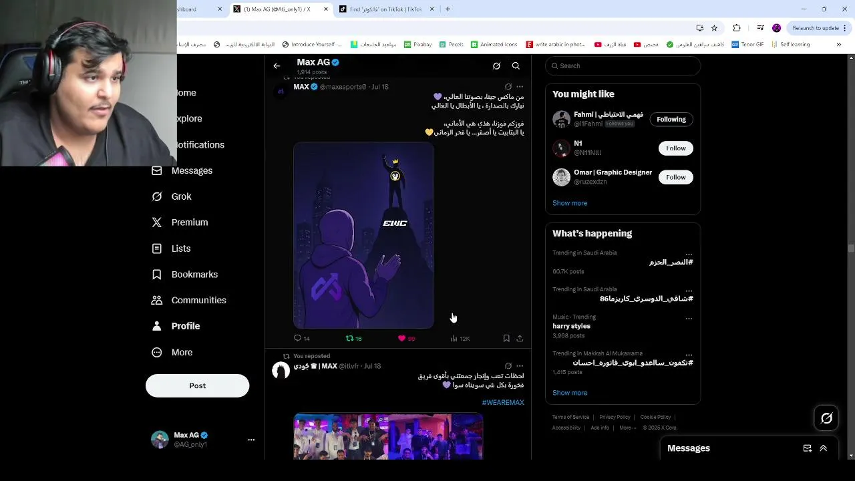Open Animated Icons bookmark
This screenshot has width=855, height=481.
pyautogui.click(x=494, y=45)
